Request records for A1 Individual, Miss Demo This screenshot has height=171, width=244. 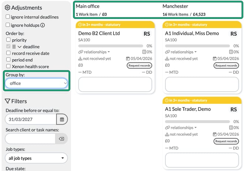pyautogui.click(x=226, y=66)
